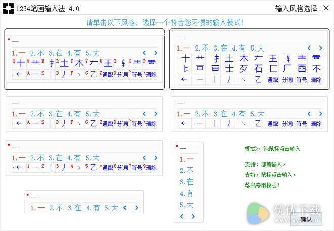Click next-page chevron in number-labeled stroke panel
334x231 pixels.
pos(156,158)
